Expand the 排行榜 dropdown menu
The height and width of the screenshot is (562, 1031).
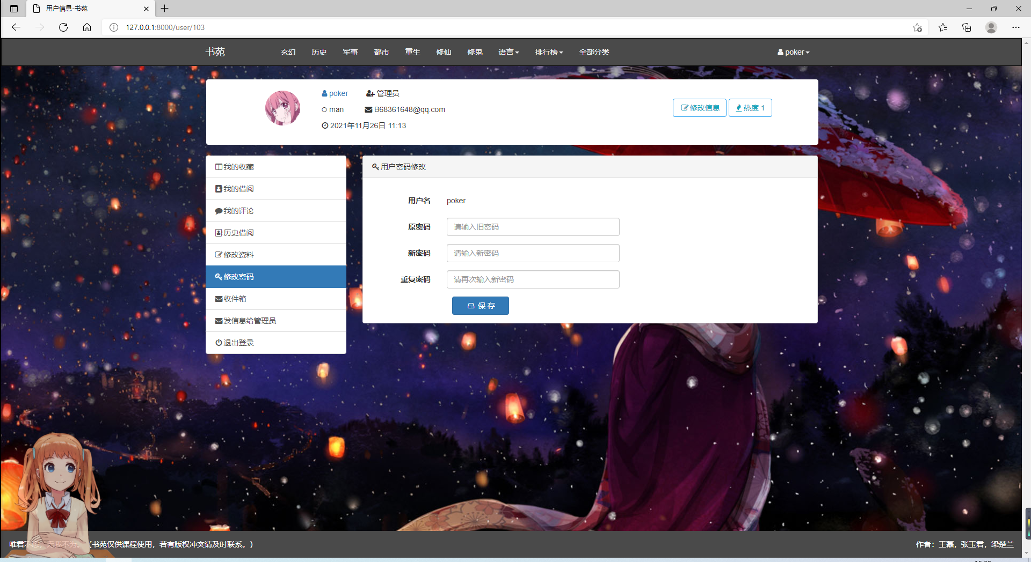tap(549, 52)
